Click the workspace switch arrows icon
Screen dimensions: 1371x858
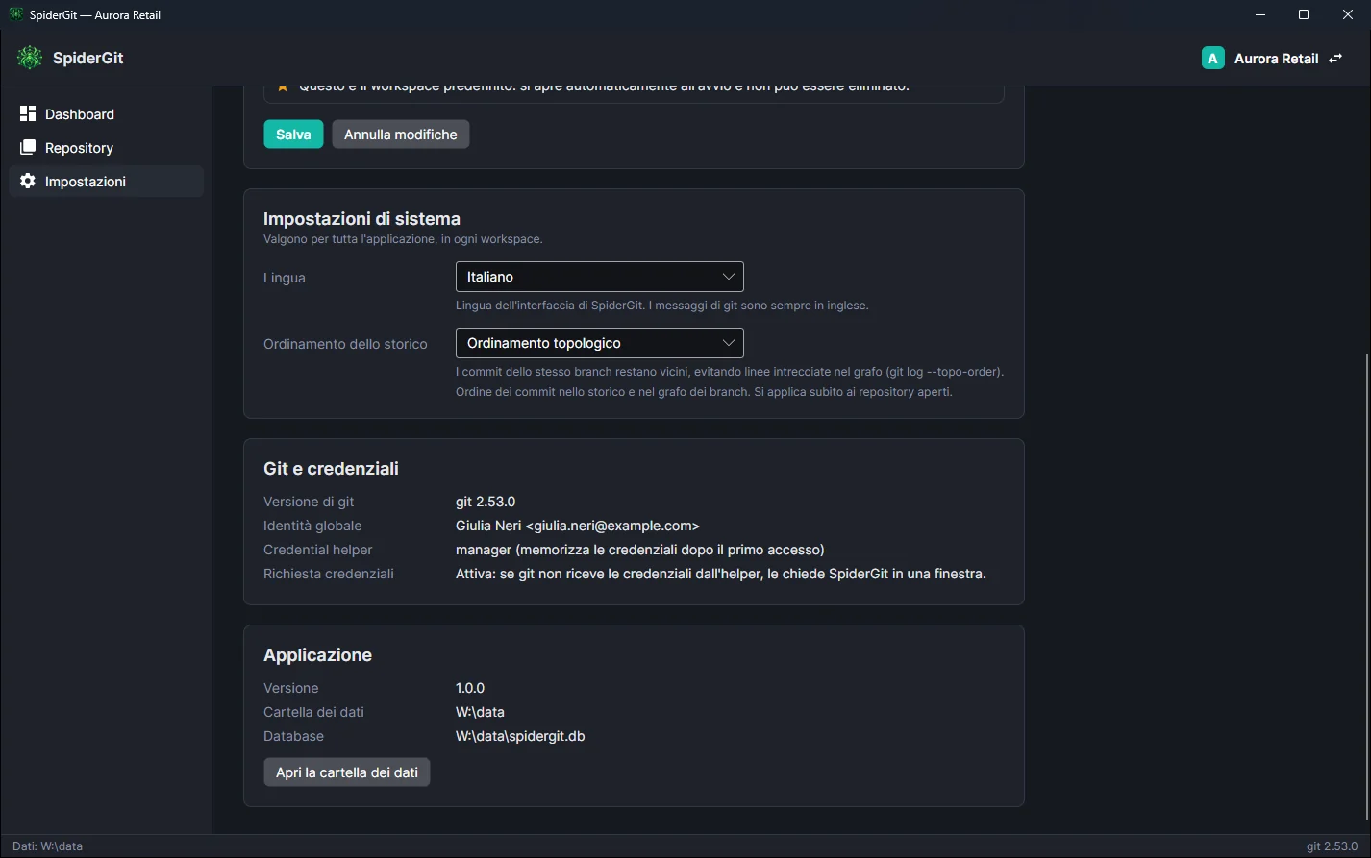(x=1335, y=59)
